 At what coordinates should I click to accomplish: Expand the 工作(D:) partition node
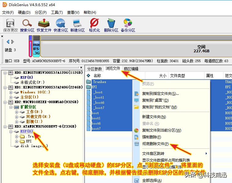tap(16, 112)
